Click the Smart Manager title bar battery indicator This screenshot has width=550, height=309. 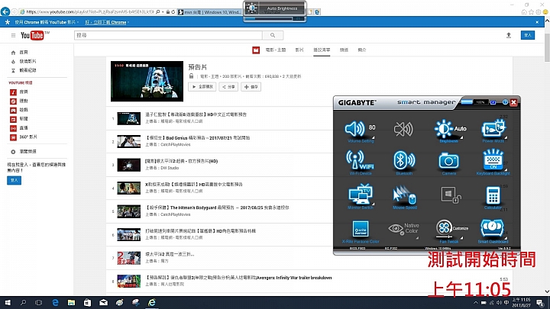(474, 102)
